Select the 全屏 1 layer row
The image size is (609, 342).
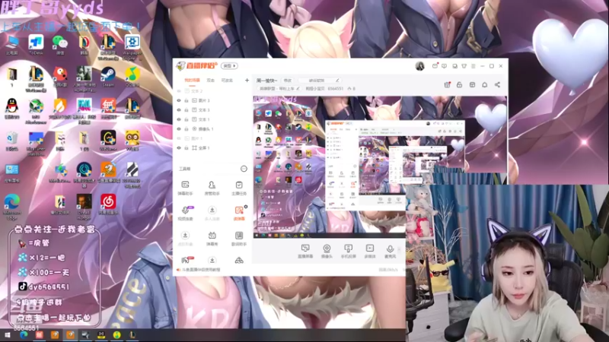tap(212, 147)
